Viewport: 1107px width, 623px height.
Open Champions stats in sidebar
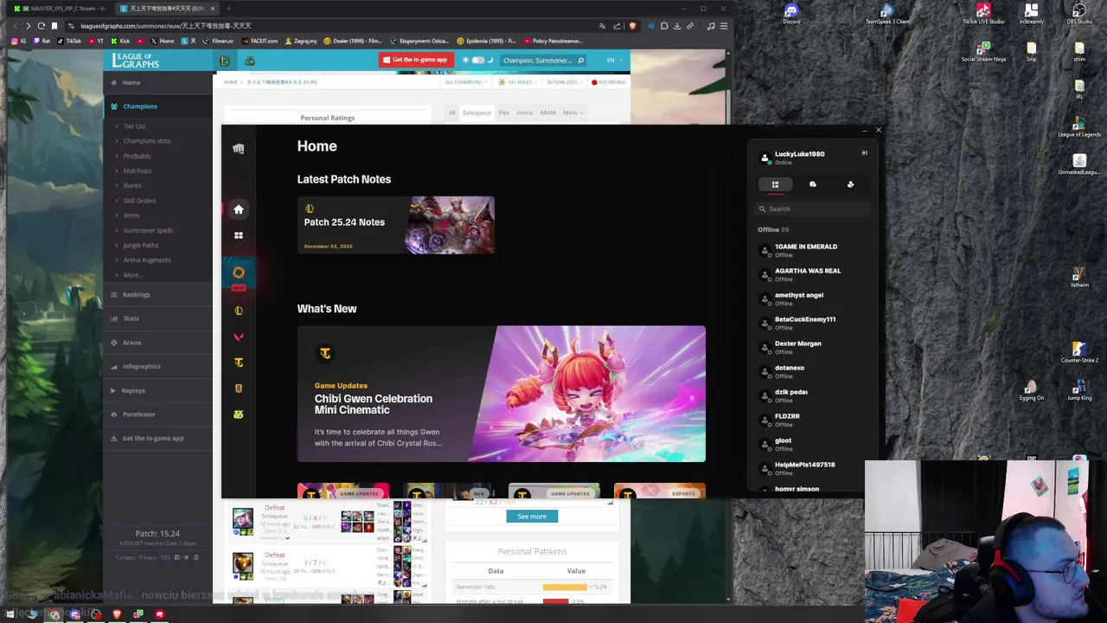tap(147, 141)
